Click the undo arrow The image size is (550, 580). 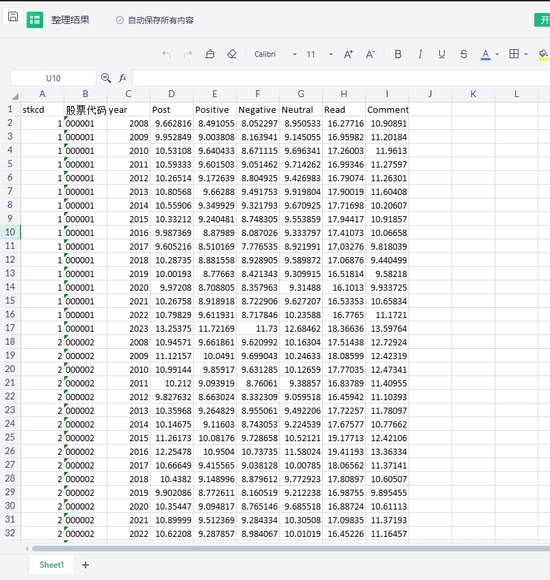coord(166,55)
